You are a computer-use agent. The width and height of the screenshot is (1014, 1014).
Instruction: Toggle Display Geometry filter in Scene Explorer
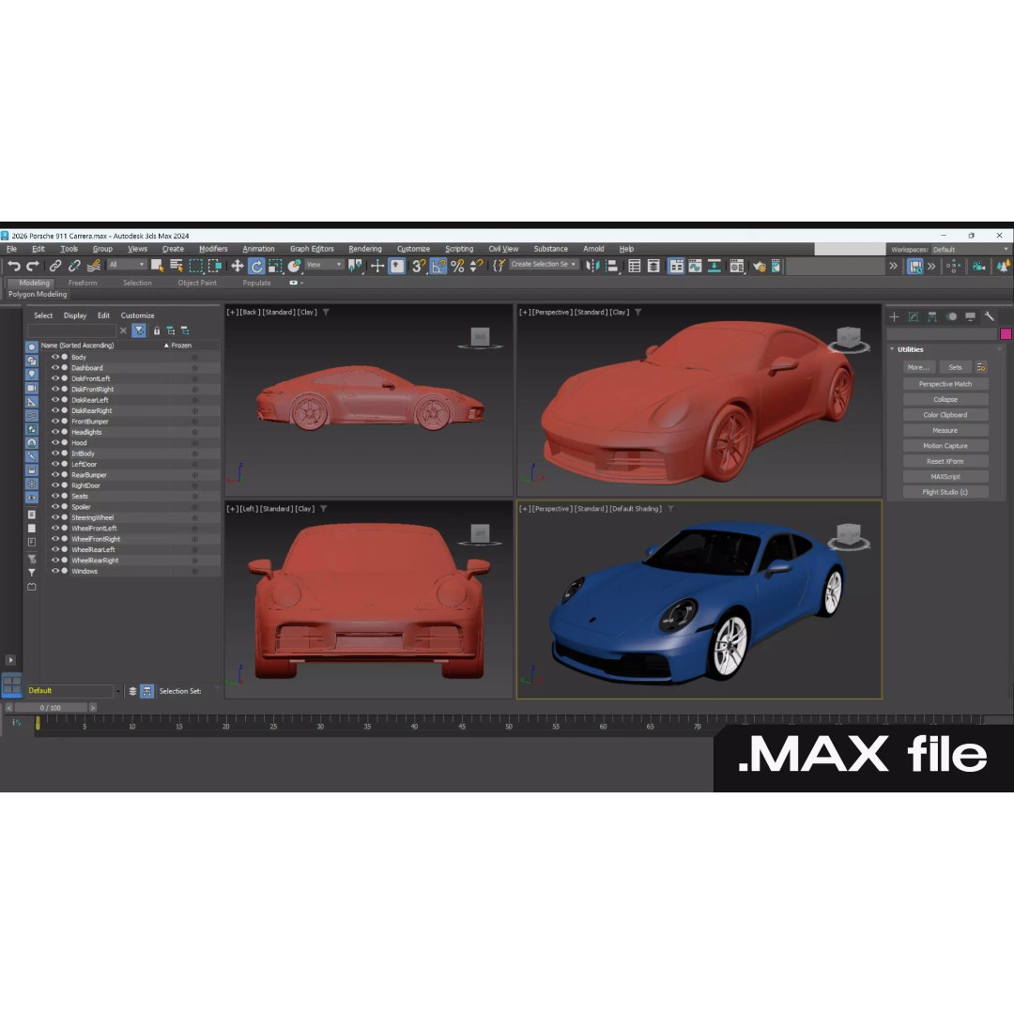(x=32, y=346)
